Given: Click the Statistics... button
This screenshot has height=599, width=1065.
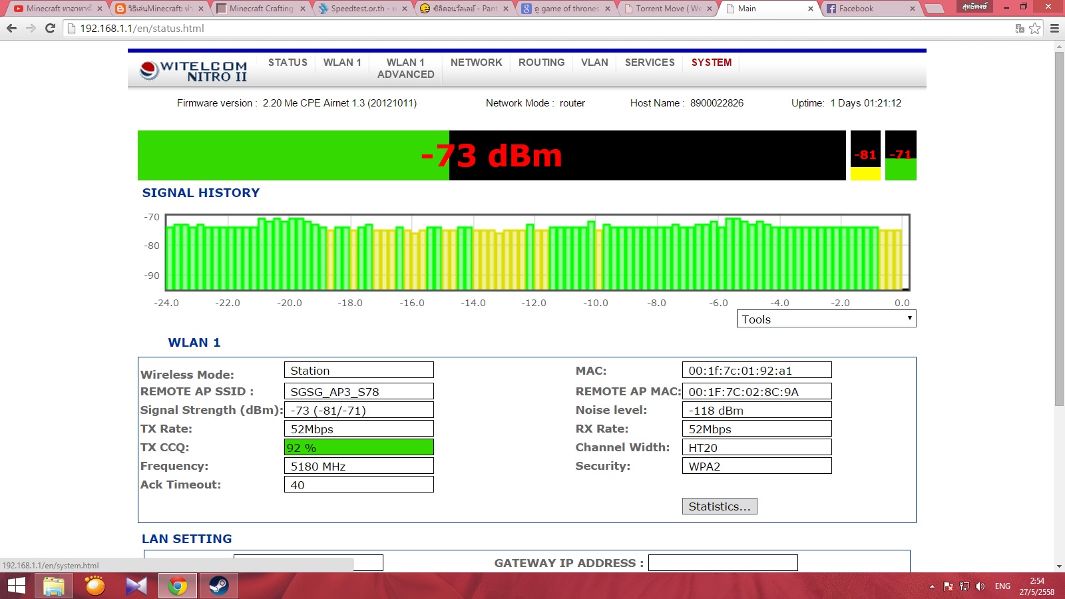Looking at the screenshot, I should 719,506.
